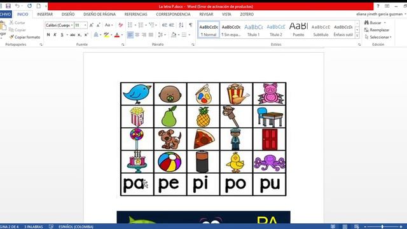Align text to the left
The width and height of the screenshot is (407, 229).
point(130,34)
